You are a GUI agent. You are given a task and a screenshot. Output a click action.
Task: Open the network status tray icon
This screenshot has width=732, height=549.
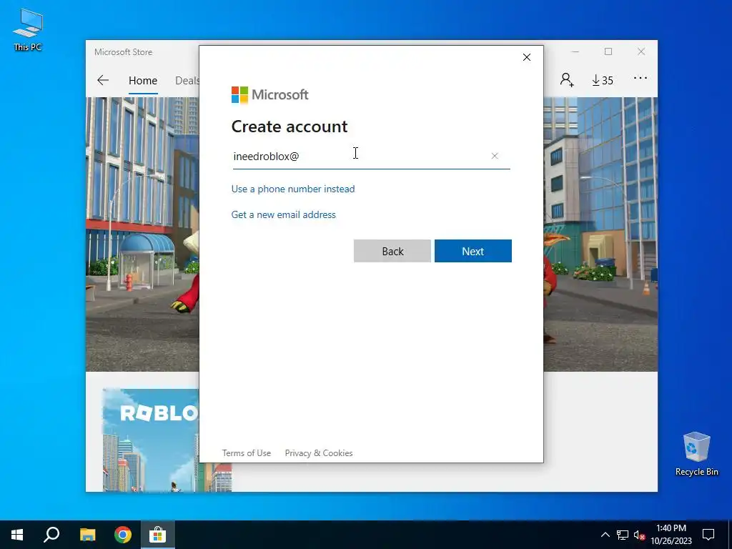[623, 535]
